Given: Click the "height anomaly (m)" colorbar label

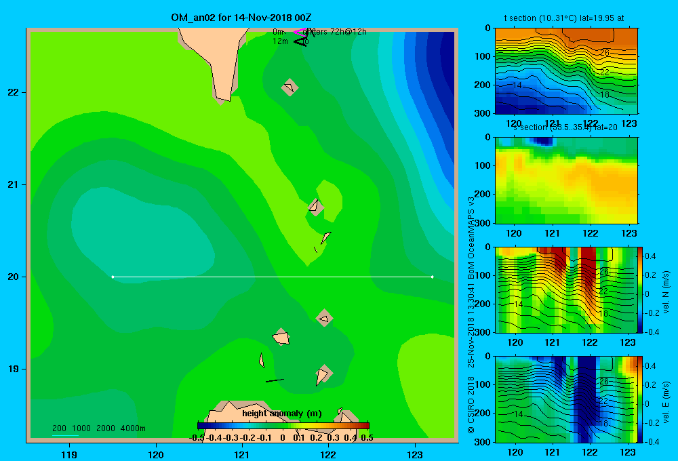Looking at the screenshot, I should coord(282,414).
